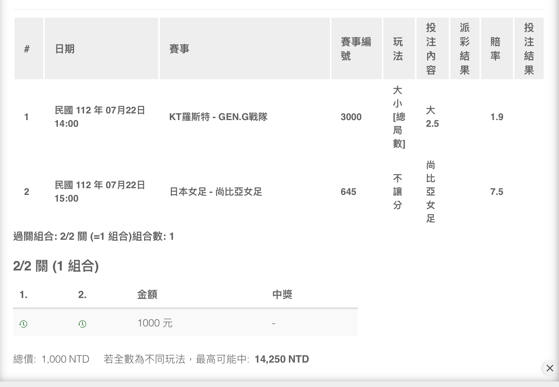
Task: Click the 賽事 column header
Action: click(180, 49)
